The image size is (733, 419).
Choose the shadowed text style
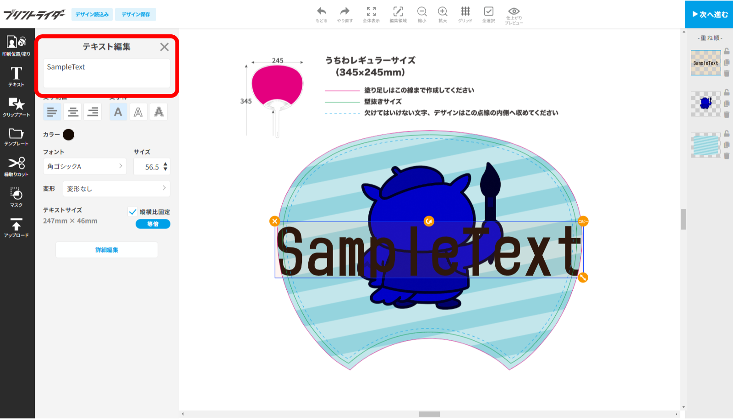[159, 112]
